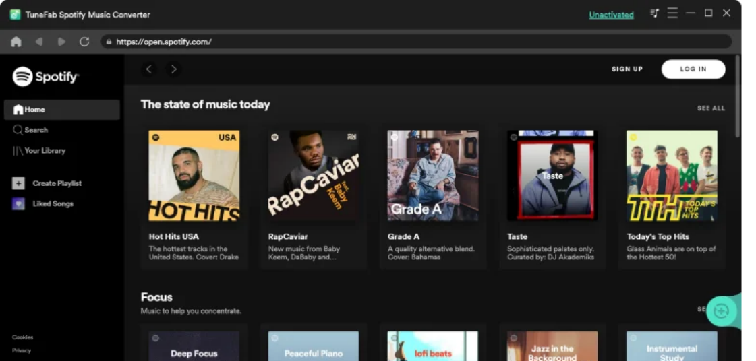Image resolution: width=756 pixels, height=361 pixels.
Task: Go to next Spotify page chevron
Action: (x=173, y=69)
